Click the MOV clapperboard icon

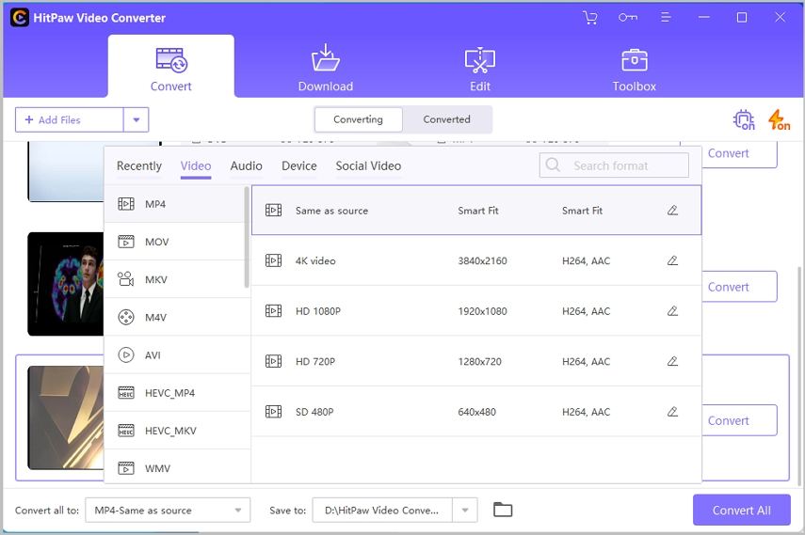(x=126, y=242)
